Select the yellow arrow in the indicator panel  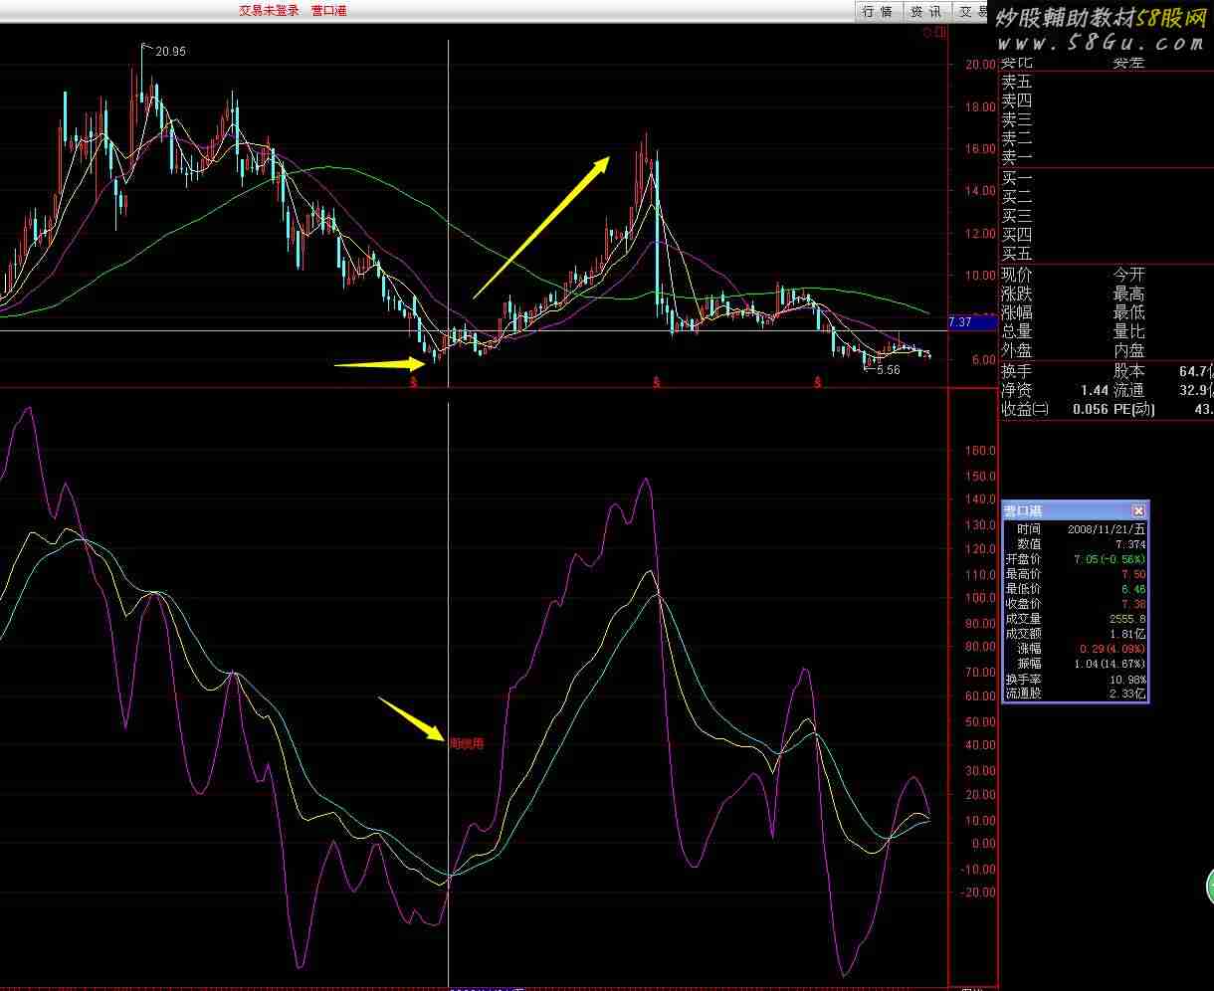412,719
